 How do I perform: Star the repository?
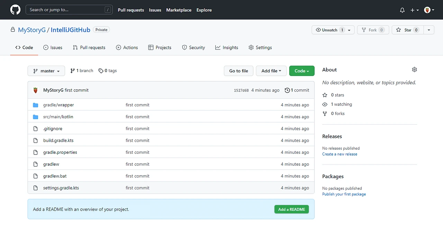[407, 30]
